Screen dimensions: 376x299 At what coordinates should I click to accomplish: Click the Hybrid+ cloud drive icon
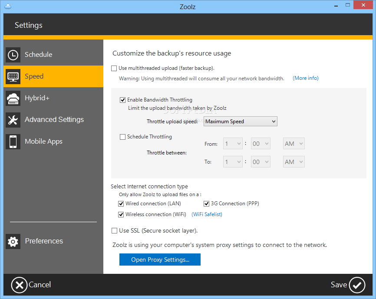coord(13,98)
